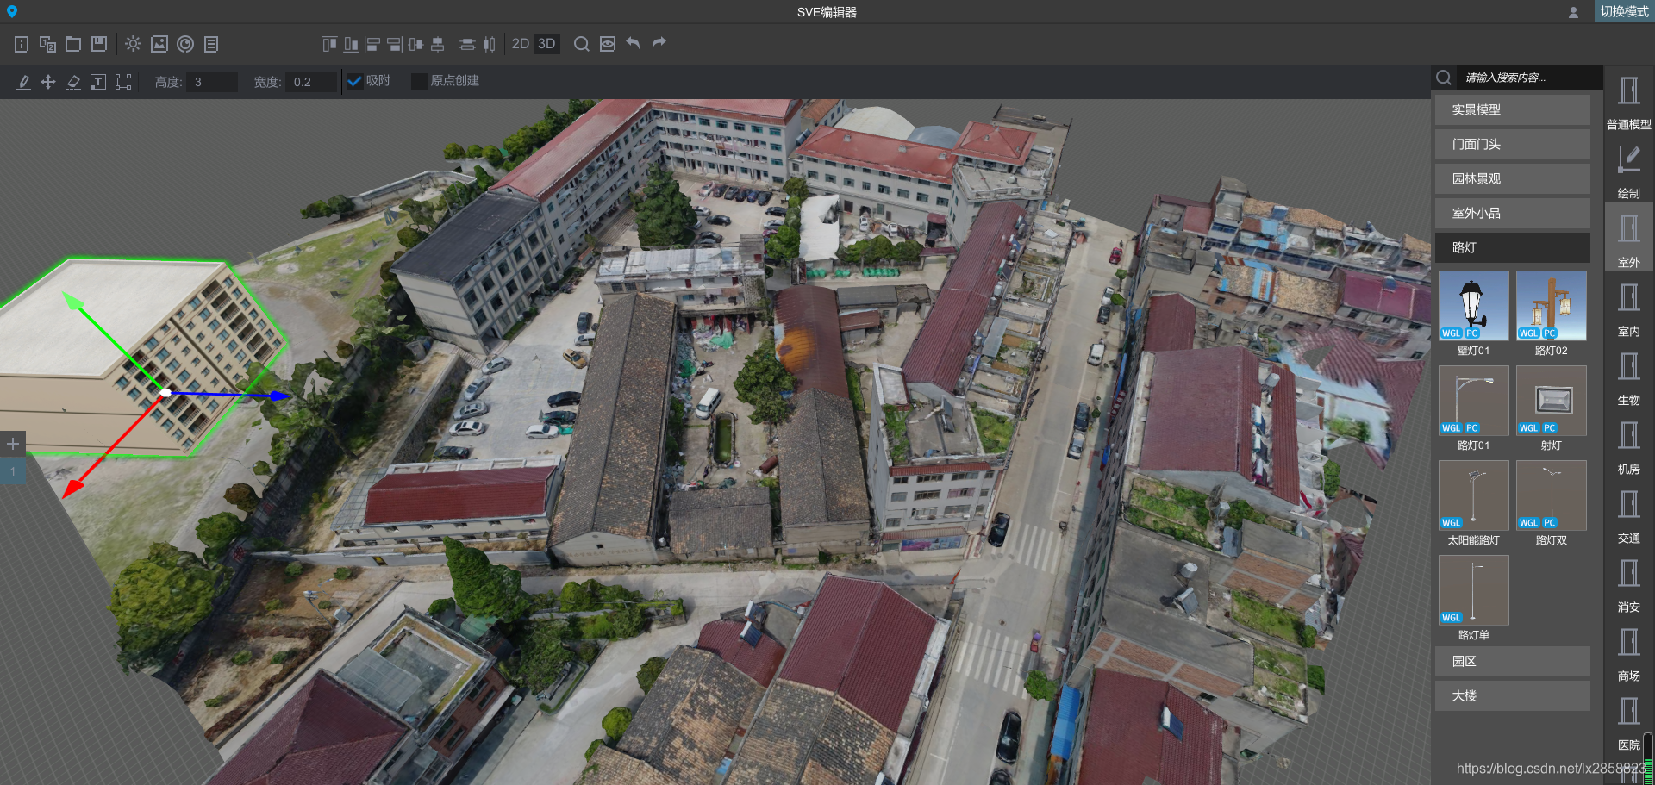1655x785 pixels.
Task: Expand the 实景模型 category
Action: (1513, 109)
